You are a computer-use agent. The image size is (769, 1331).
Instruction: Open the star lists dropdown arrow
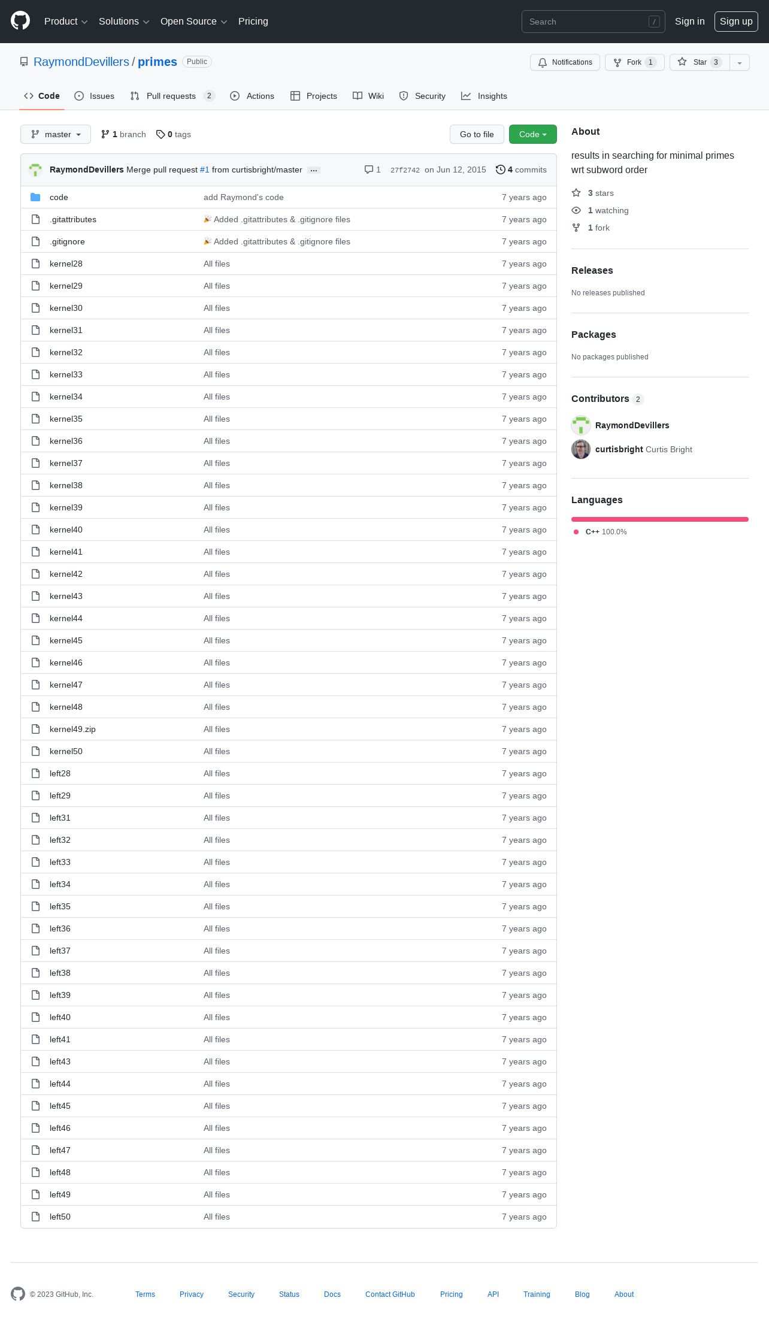click(740, 62)
